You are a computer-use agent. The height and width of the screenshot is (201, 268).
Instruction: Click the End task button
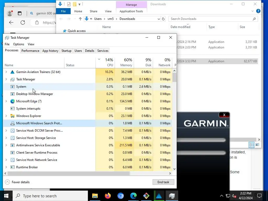point(163,182)
